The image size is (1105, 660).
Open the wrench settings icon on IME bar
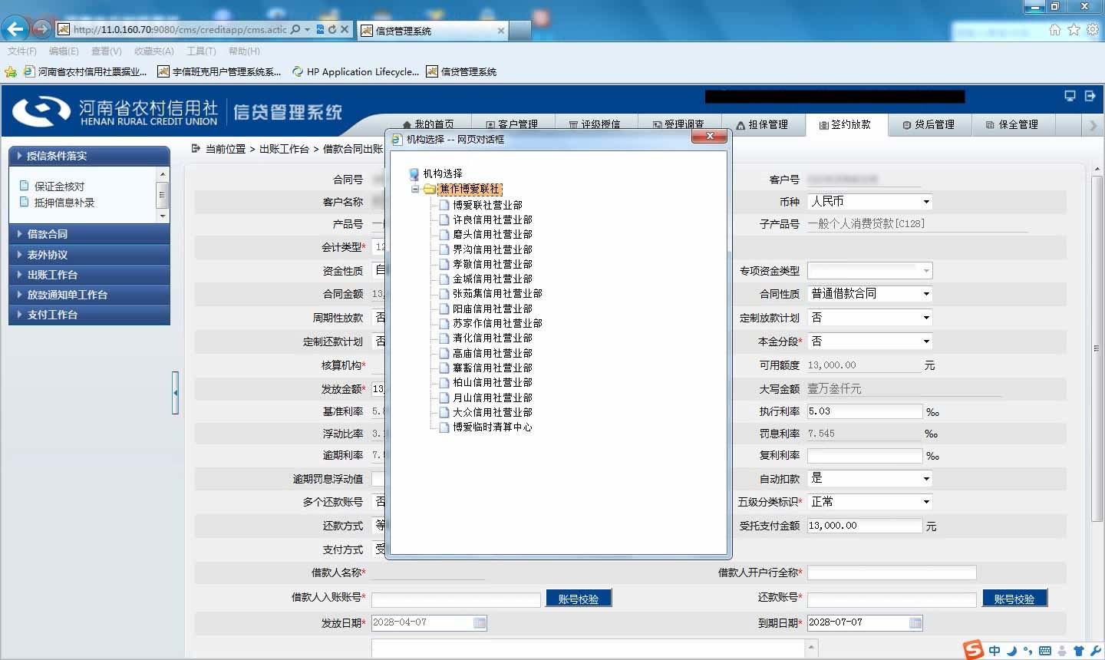click(x=1095, y=651)
